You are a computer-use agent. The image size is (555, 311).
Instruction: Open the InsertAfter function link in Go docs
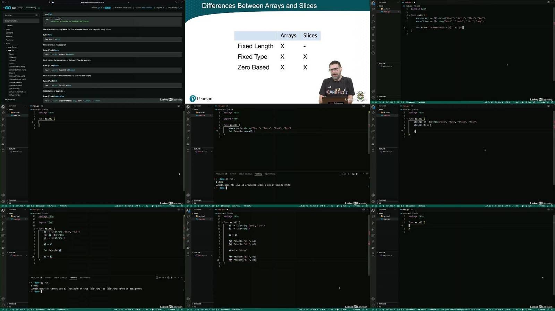pyautogui.click(x=59, y=96)
